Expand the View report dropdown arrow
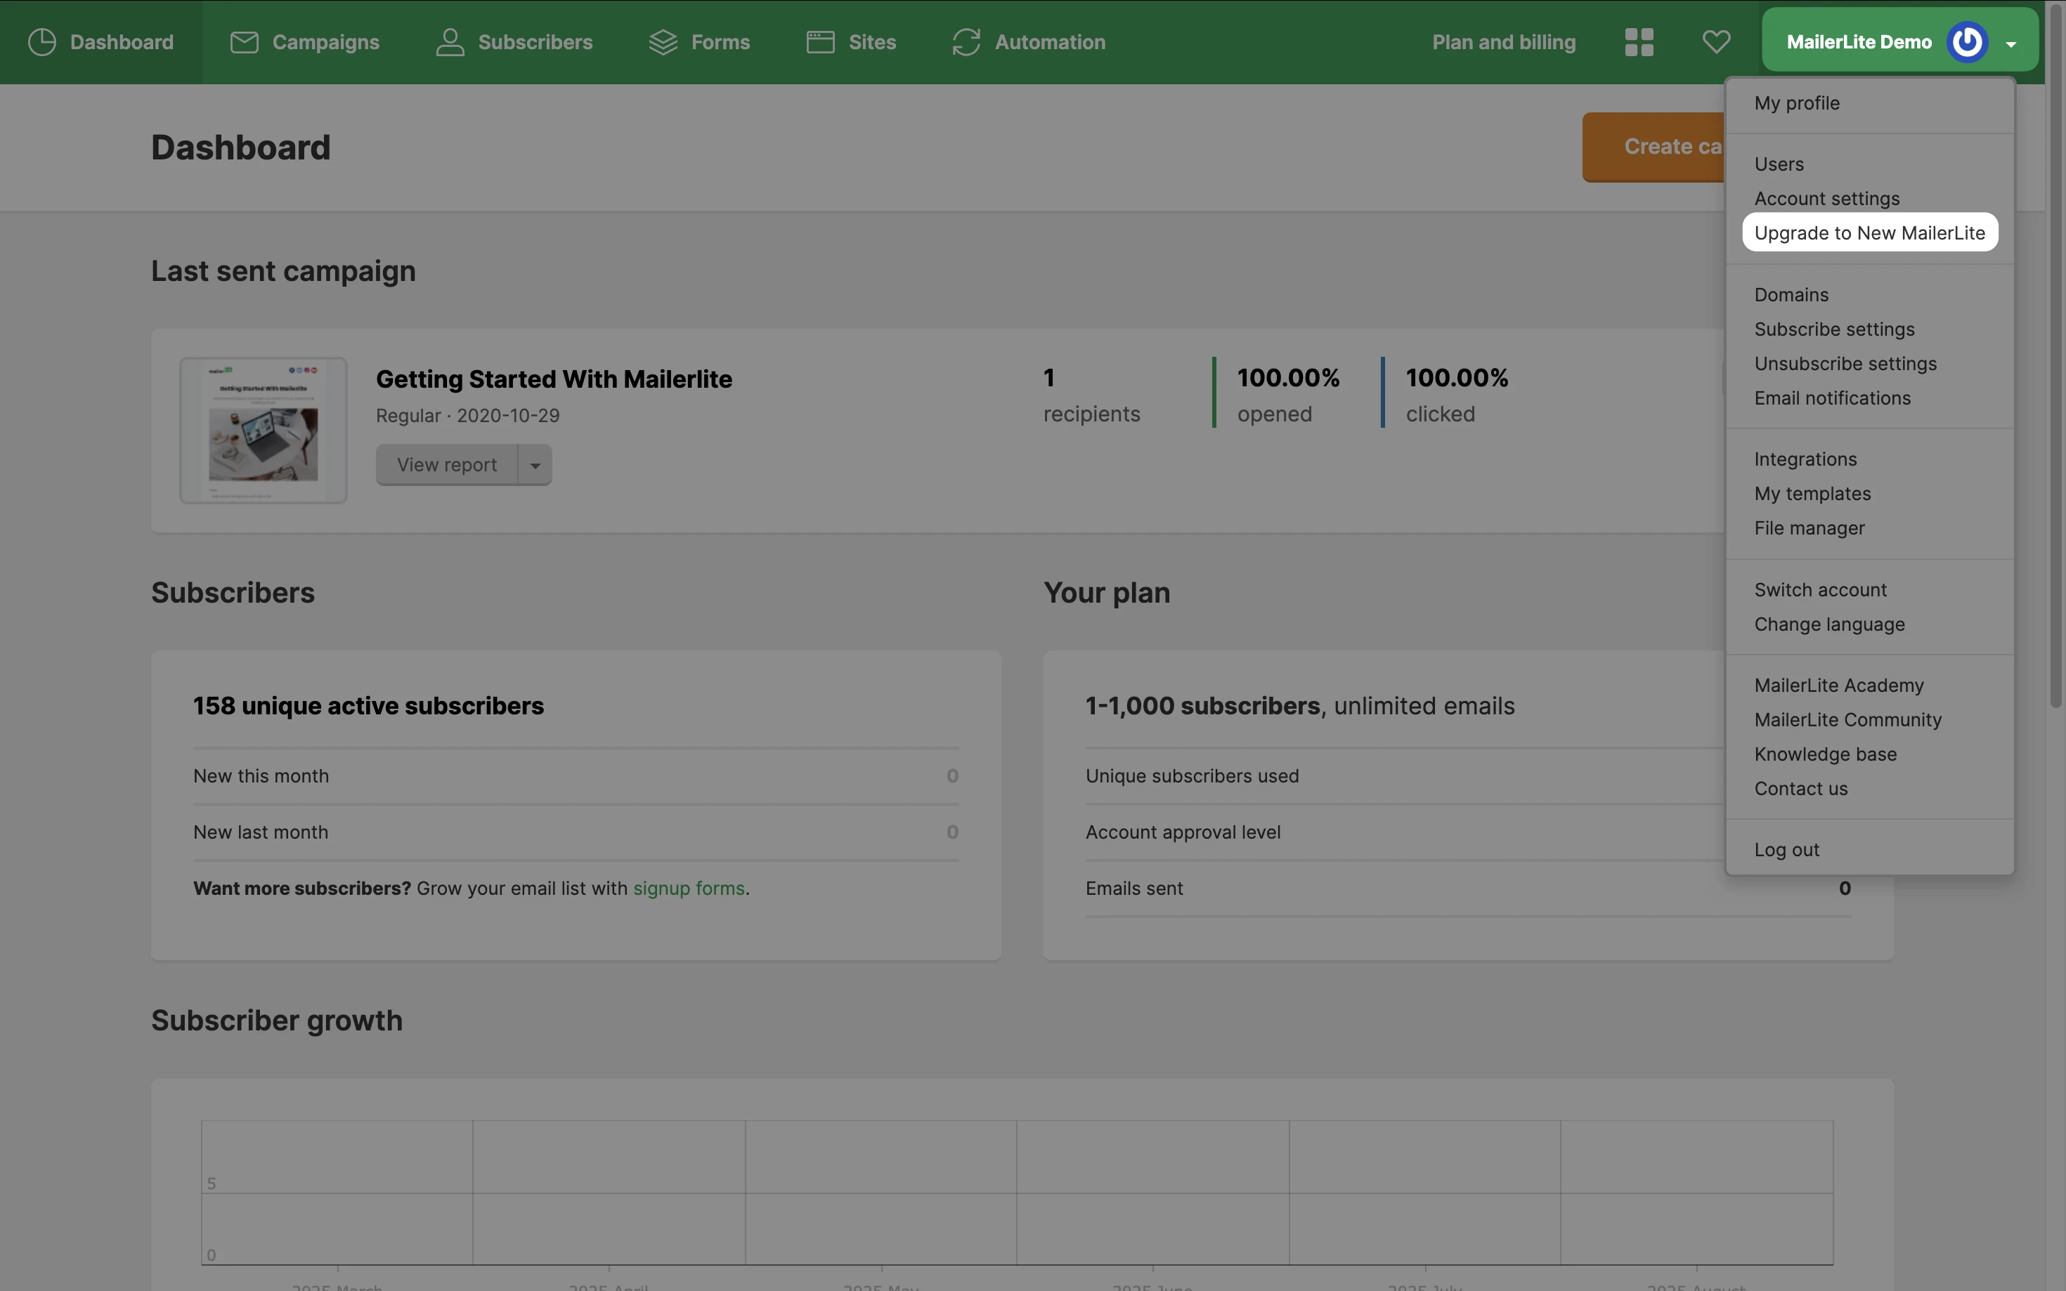Screen dimensions: 2066x1291 point(535,466)
